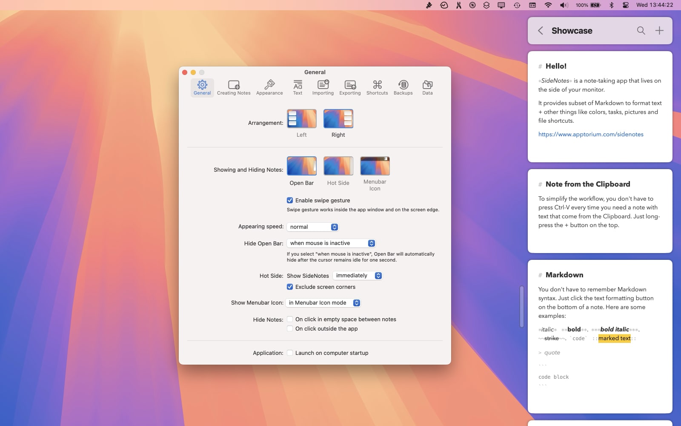Go back from the Showcase folder
This screenshot has width=681, height=426.
click(540, 31)
